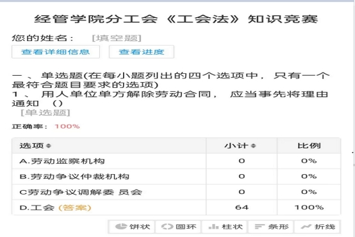Select row D.工会 answer option
Viewport: 355px width, 237px height.
coord(176,207)
